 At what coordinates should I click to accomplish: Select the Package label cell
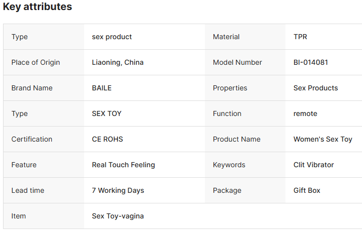click(x=227, y=190)
